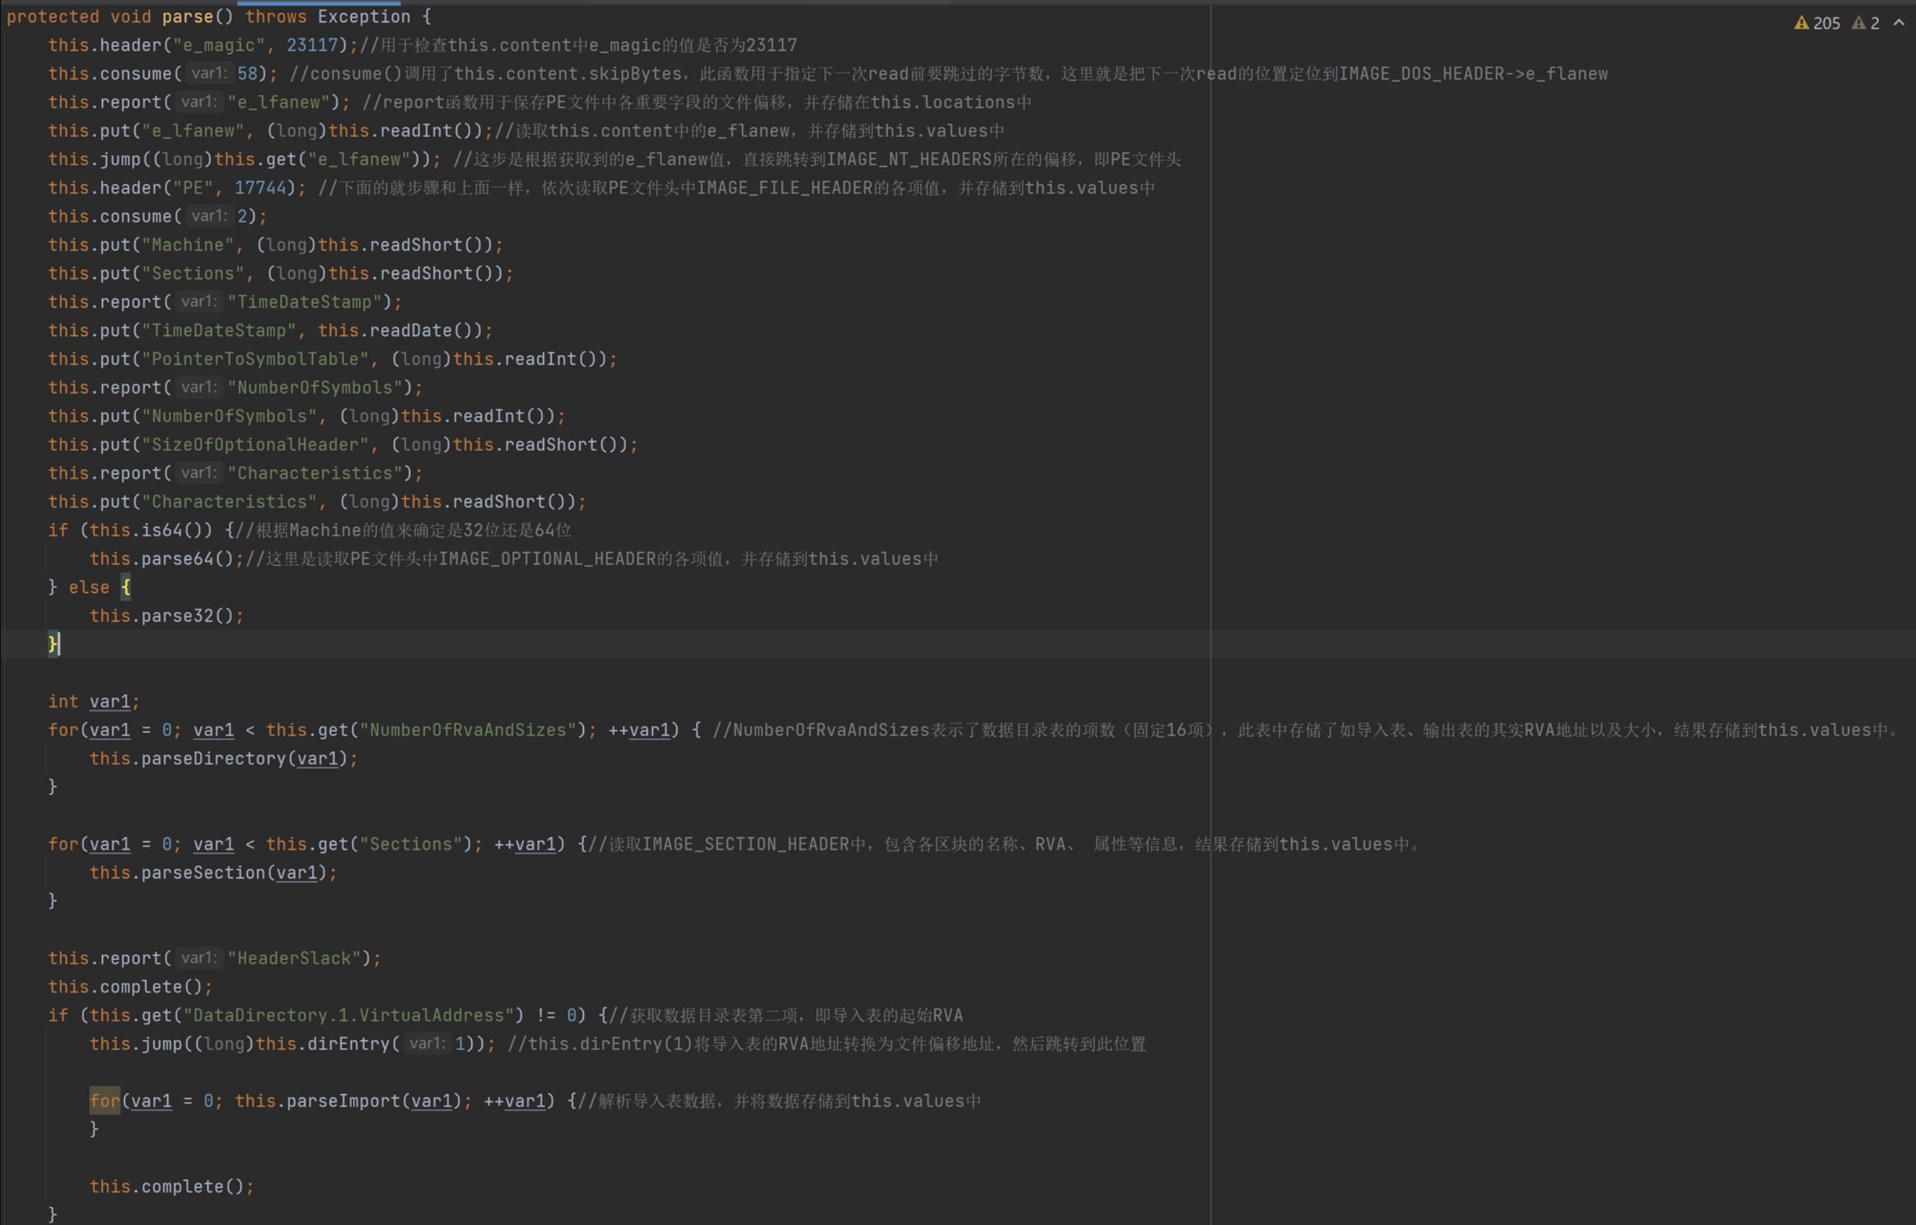The image size is (1916, 1225).
Task: Click the "TimeDateStamp" string in report call
Action: [x=304, y=302]
